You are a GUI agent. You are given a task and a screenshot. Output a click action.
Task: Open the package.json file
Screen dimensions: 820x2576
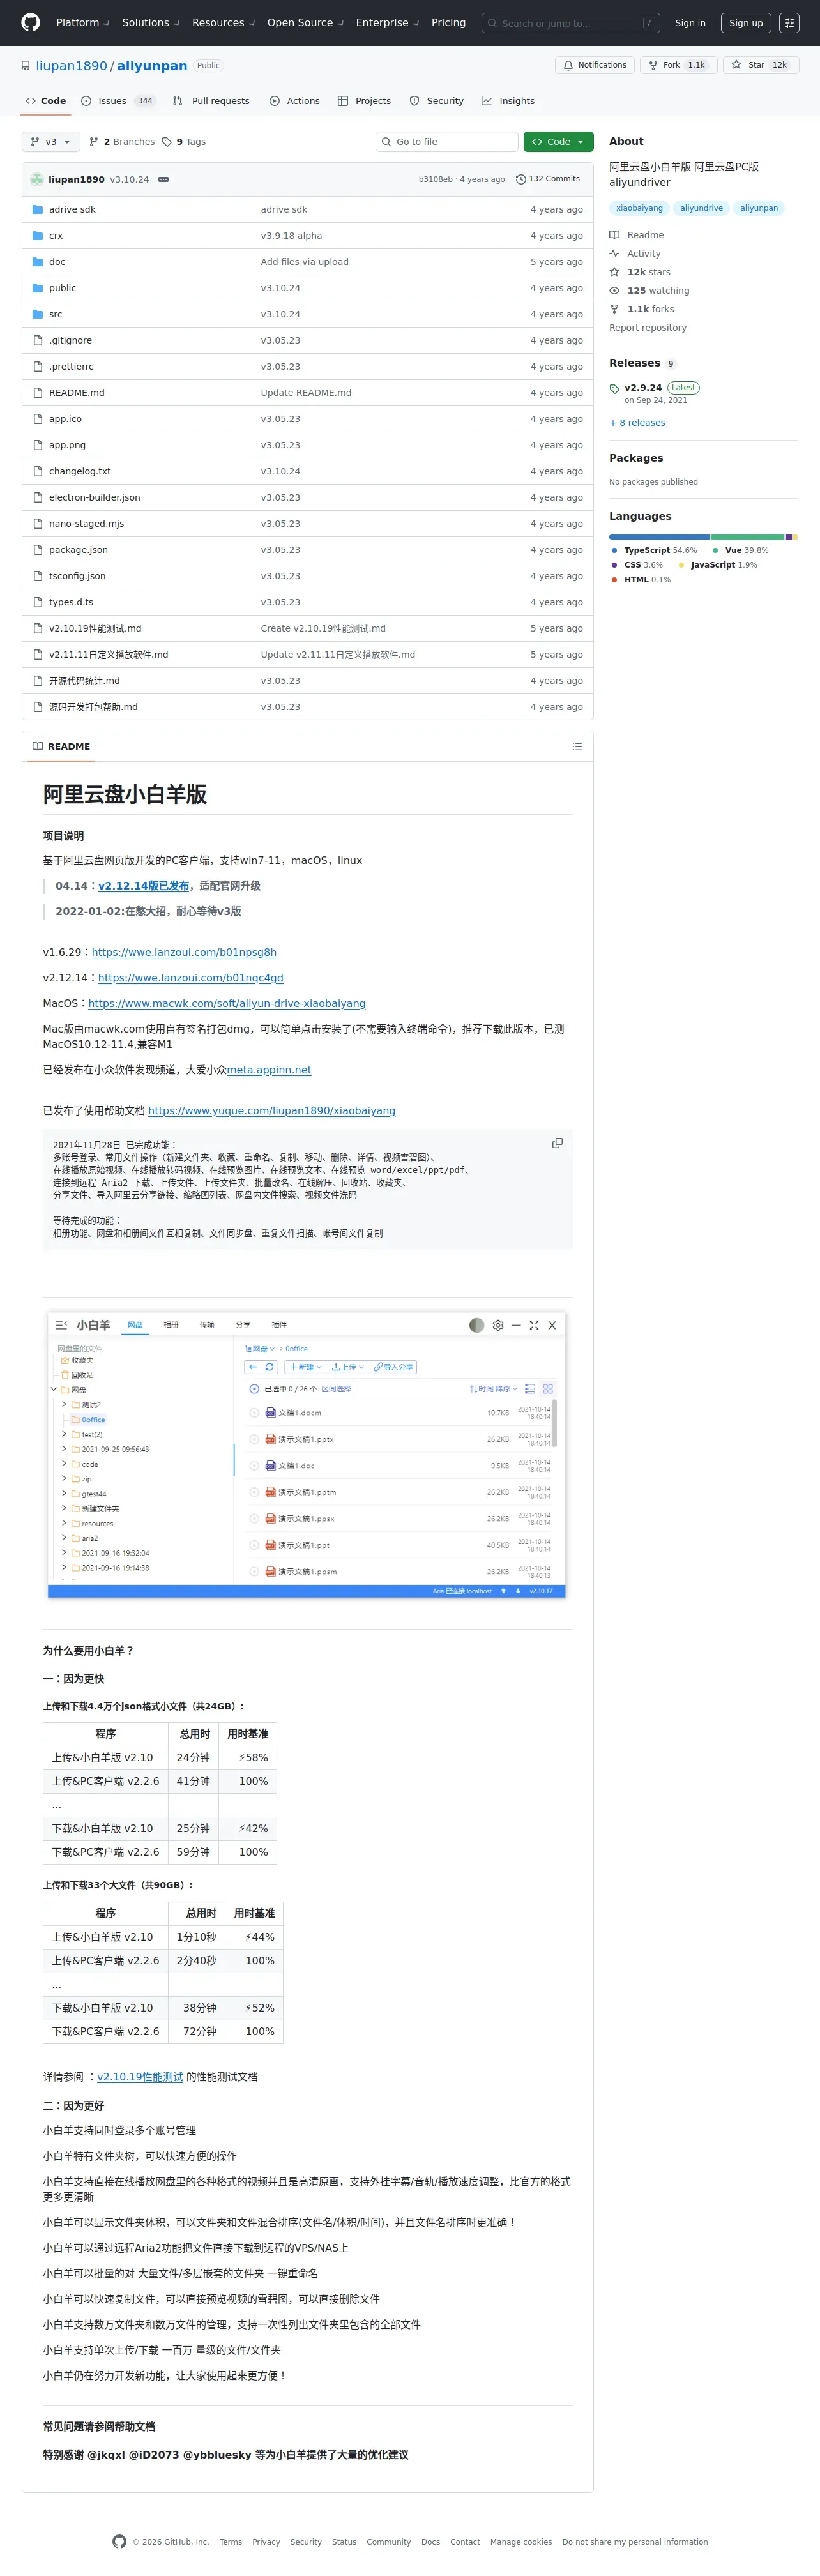78,550
